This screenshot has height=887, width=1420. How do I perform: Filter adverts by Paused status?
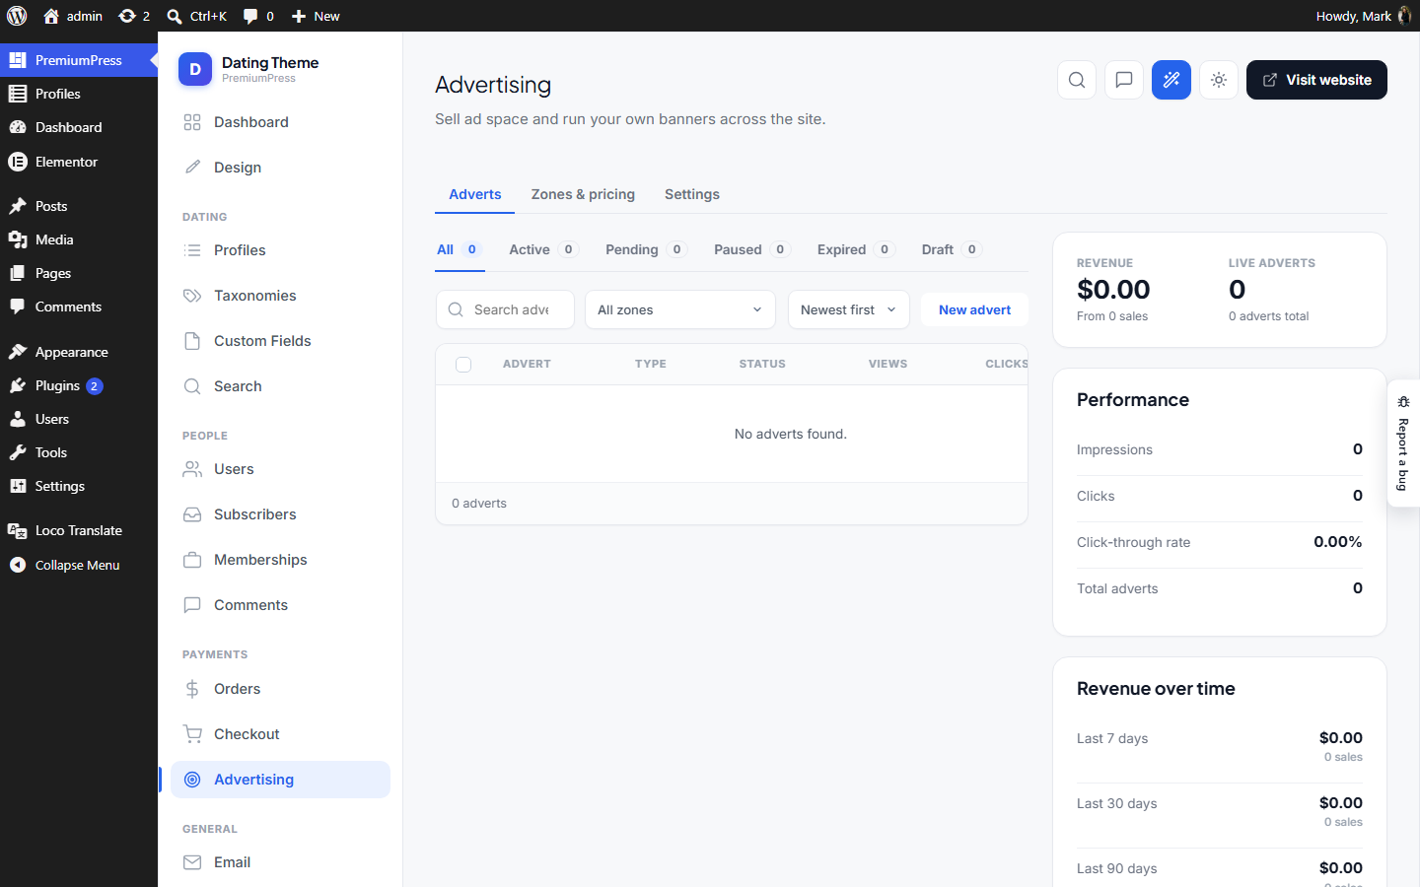pyautogui.click(x=752, y=249)
